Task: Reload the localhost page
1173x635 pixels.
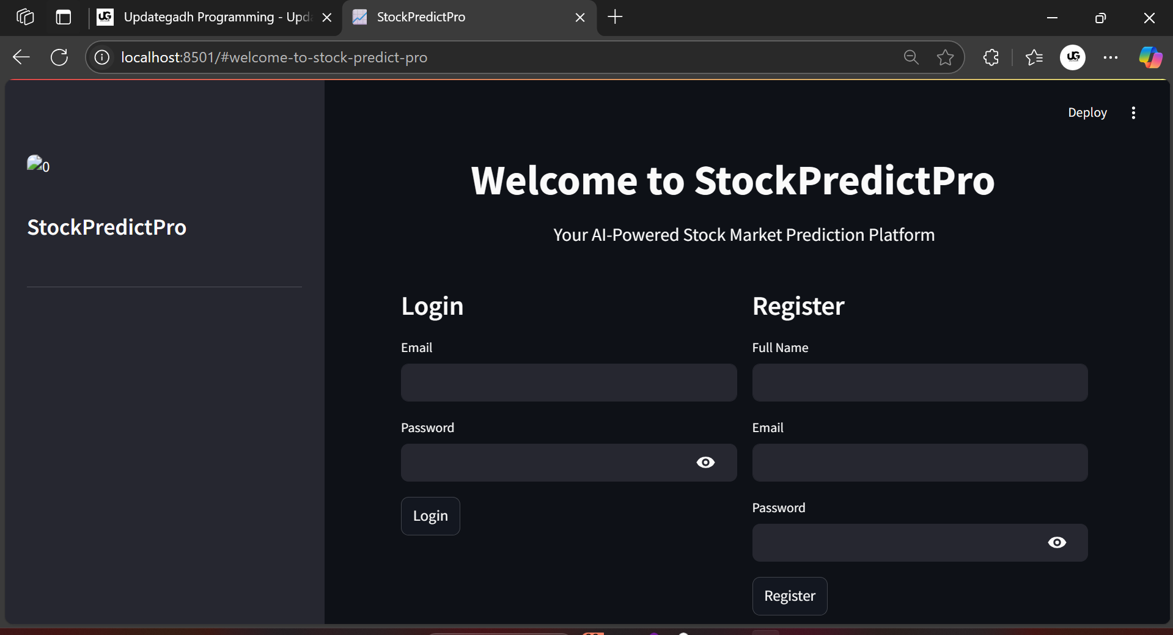Action: (x=59, y=57)
